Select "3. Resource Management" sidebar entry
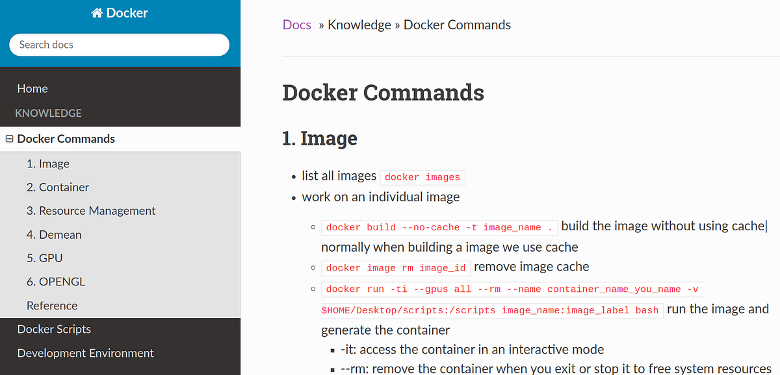Viewport: 780px width, 375px height. pos(91,210)
